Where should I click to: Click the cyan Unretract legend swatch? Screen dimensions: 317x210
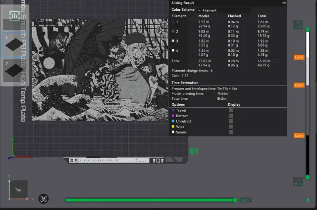pos(173,121)
